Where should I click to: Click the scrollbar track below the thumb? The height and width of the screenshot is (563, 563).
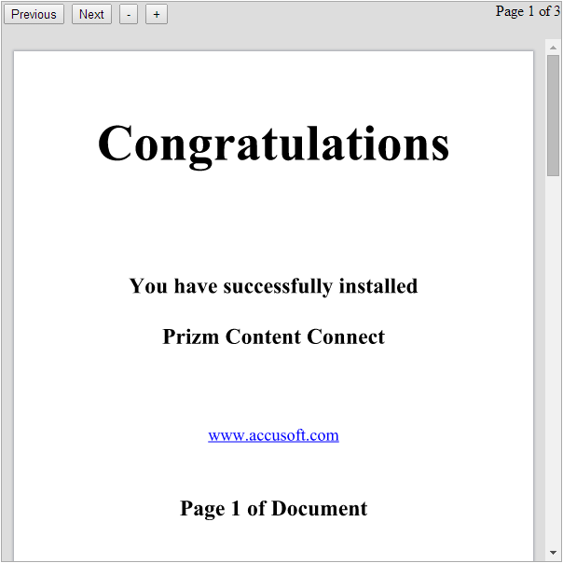click(x=553, y=373)
